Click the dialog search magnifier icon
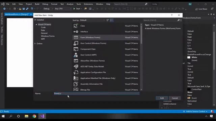The width and height of the screenshot is (216, 121). 179,20
